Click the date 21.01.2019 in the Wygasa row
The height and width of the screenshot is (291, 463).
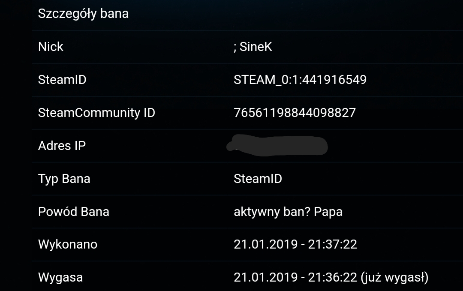[265, 277]
